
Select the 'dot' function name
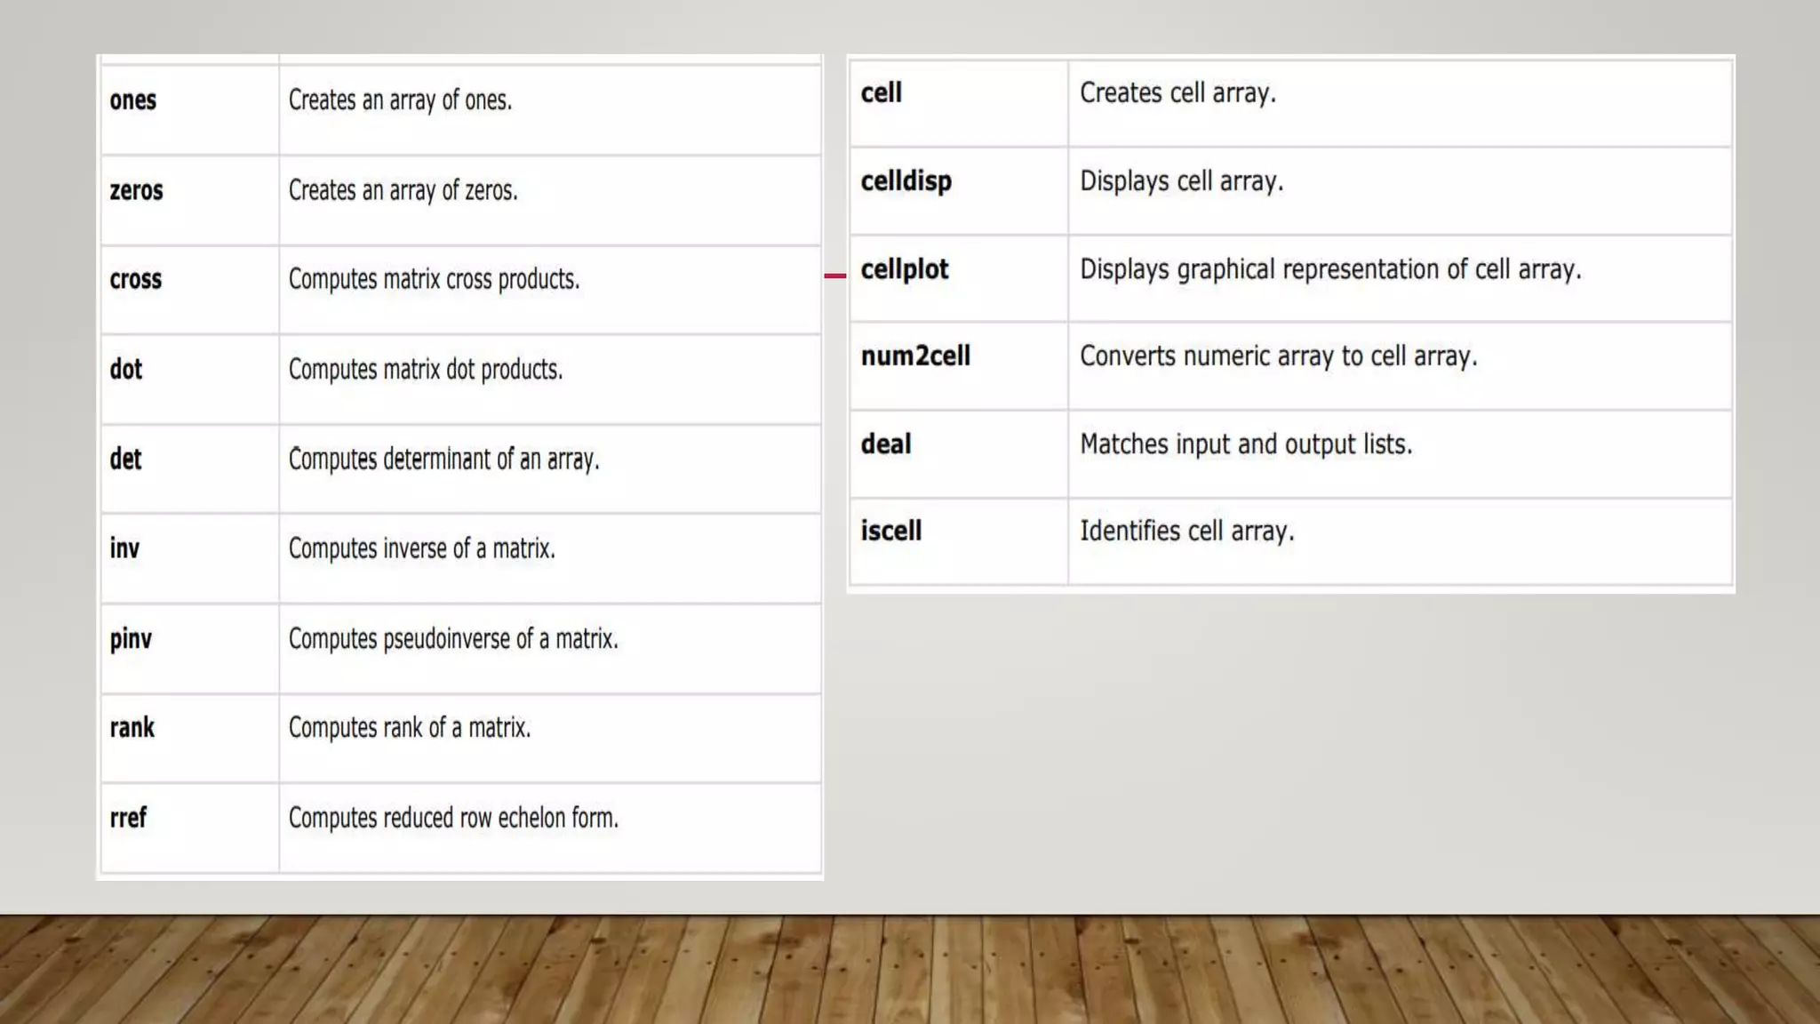125,369
